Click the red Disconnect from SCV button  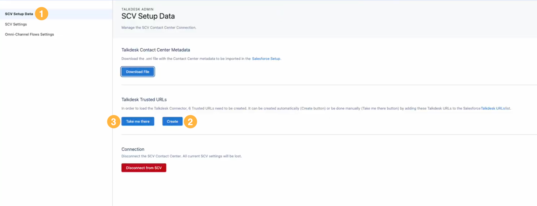(x=144, y=168)
